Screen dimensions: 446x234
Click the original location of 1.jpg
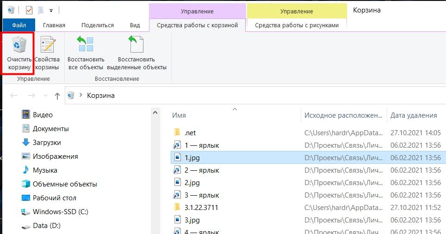(343, 158)
